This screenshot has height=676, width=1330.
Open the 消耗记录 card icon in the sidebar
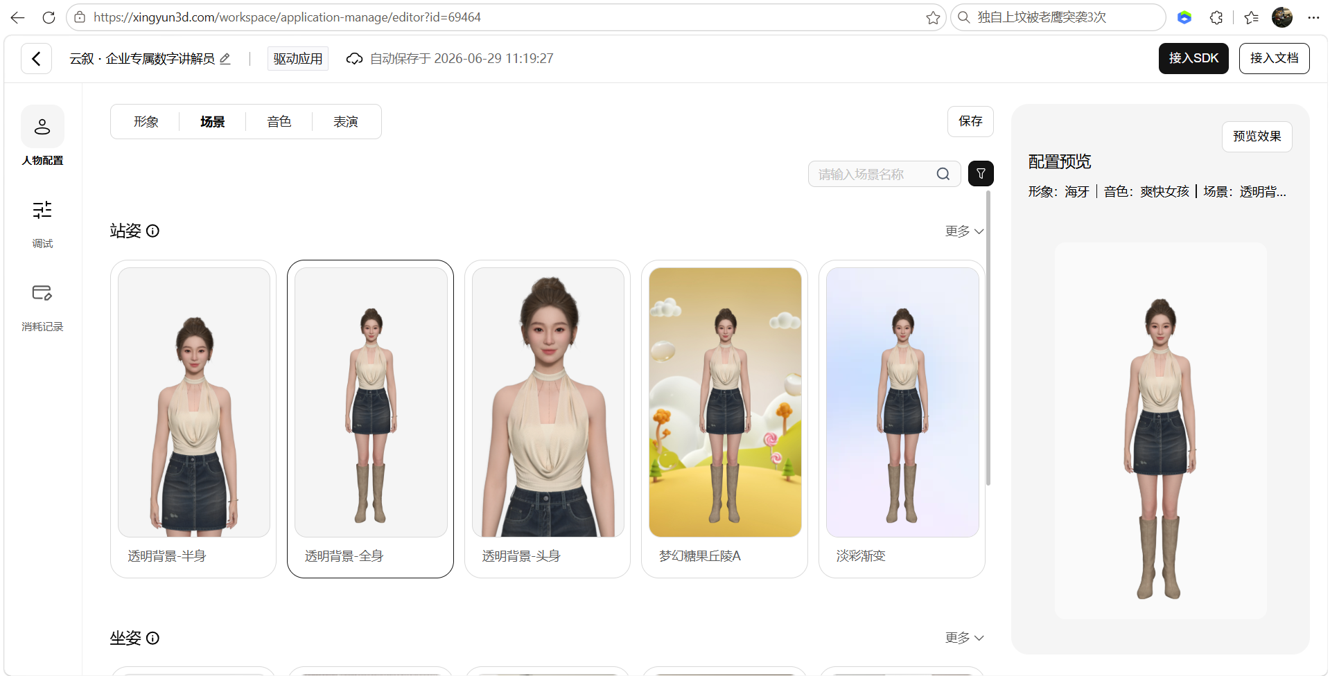[42, 293]
